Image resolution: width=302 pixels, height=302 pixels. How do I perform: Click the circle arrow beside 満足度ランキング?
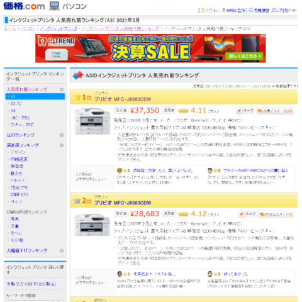(x=62, y=145)
